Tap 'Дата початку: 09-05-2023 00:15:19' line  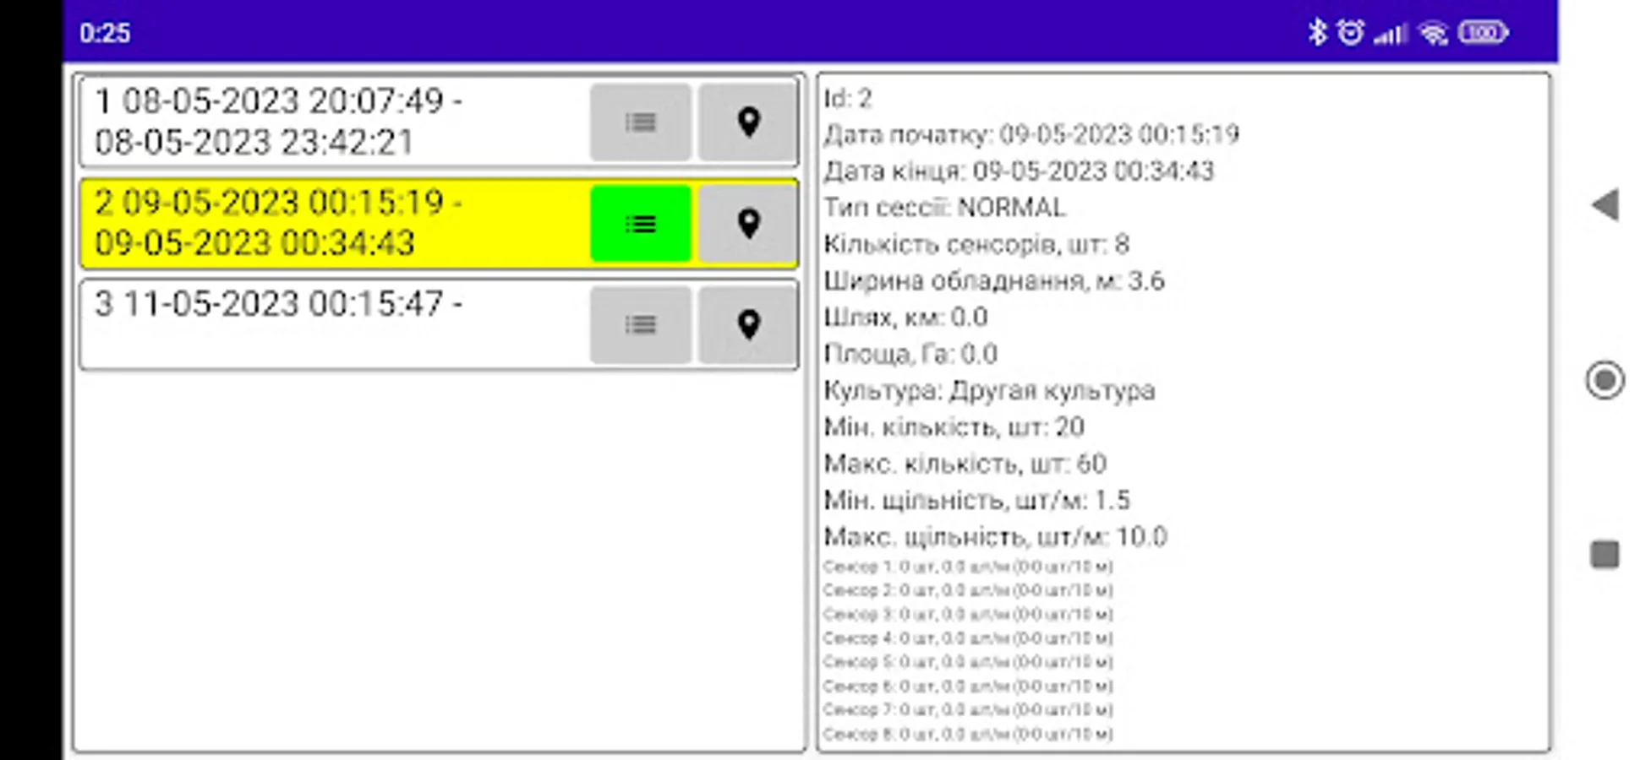click(x=1031, y=134)
